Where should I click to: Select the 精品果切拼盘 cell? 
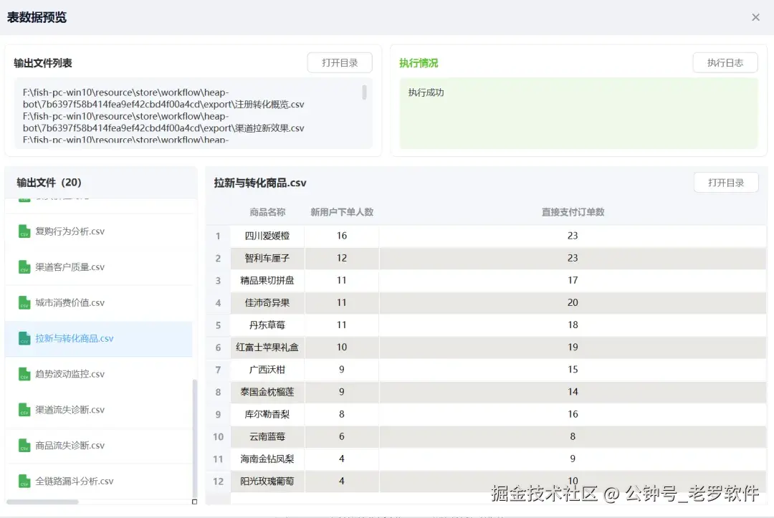pos(267,280)
